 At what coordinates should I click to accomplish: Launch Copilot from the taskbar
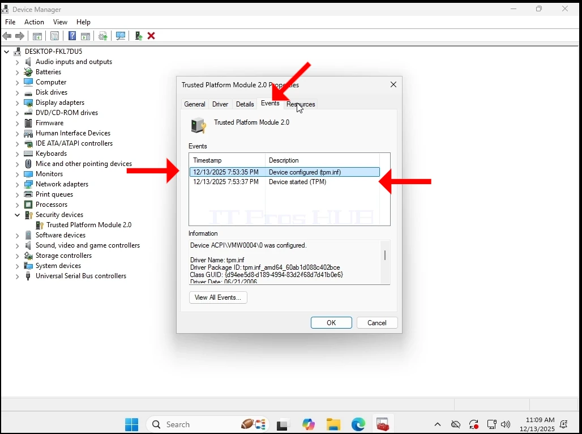click(308, 424)
